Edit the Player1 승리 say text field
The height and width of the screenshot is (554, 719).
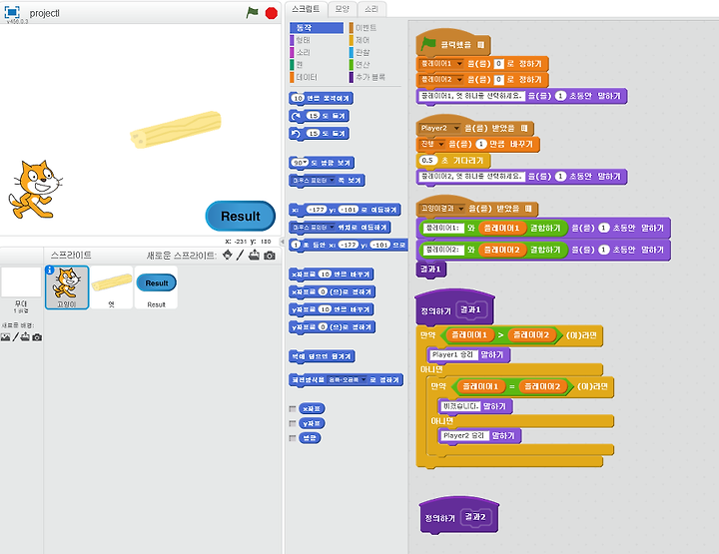(x=452, y=354)
